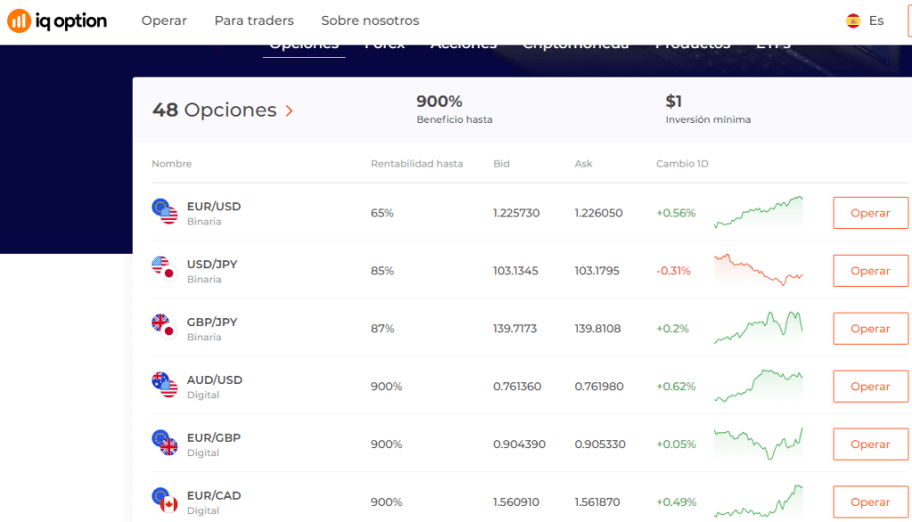Click the 87% rentabilidad value
This screenshot has width=912, height=522.
(x=382, y=328)
